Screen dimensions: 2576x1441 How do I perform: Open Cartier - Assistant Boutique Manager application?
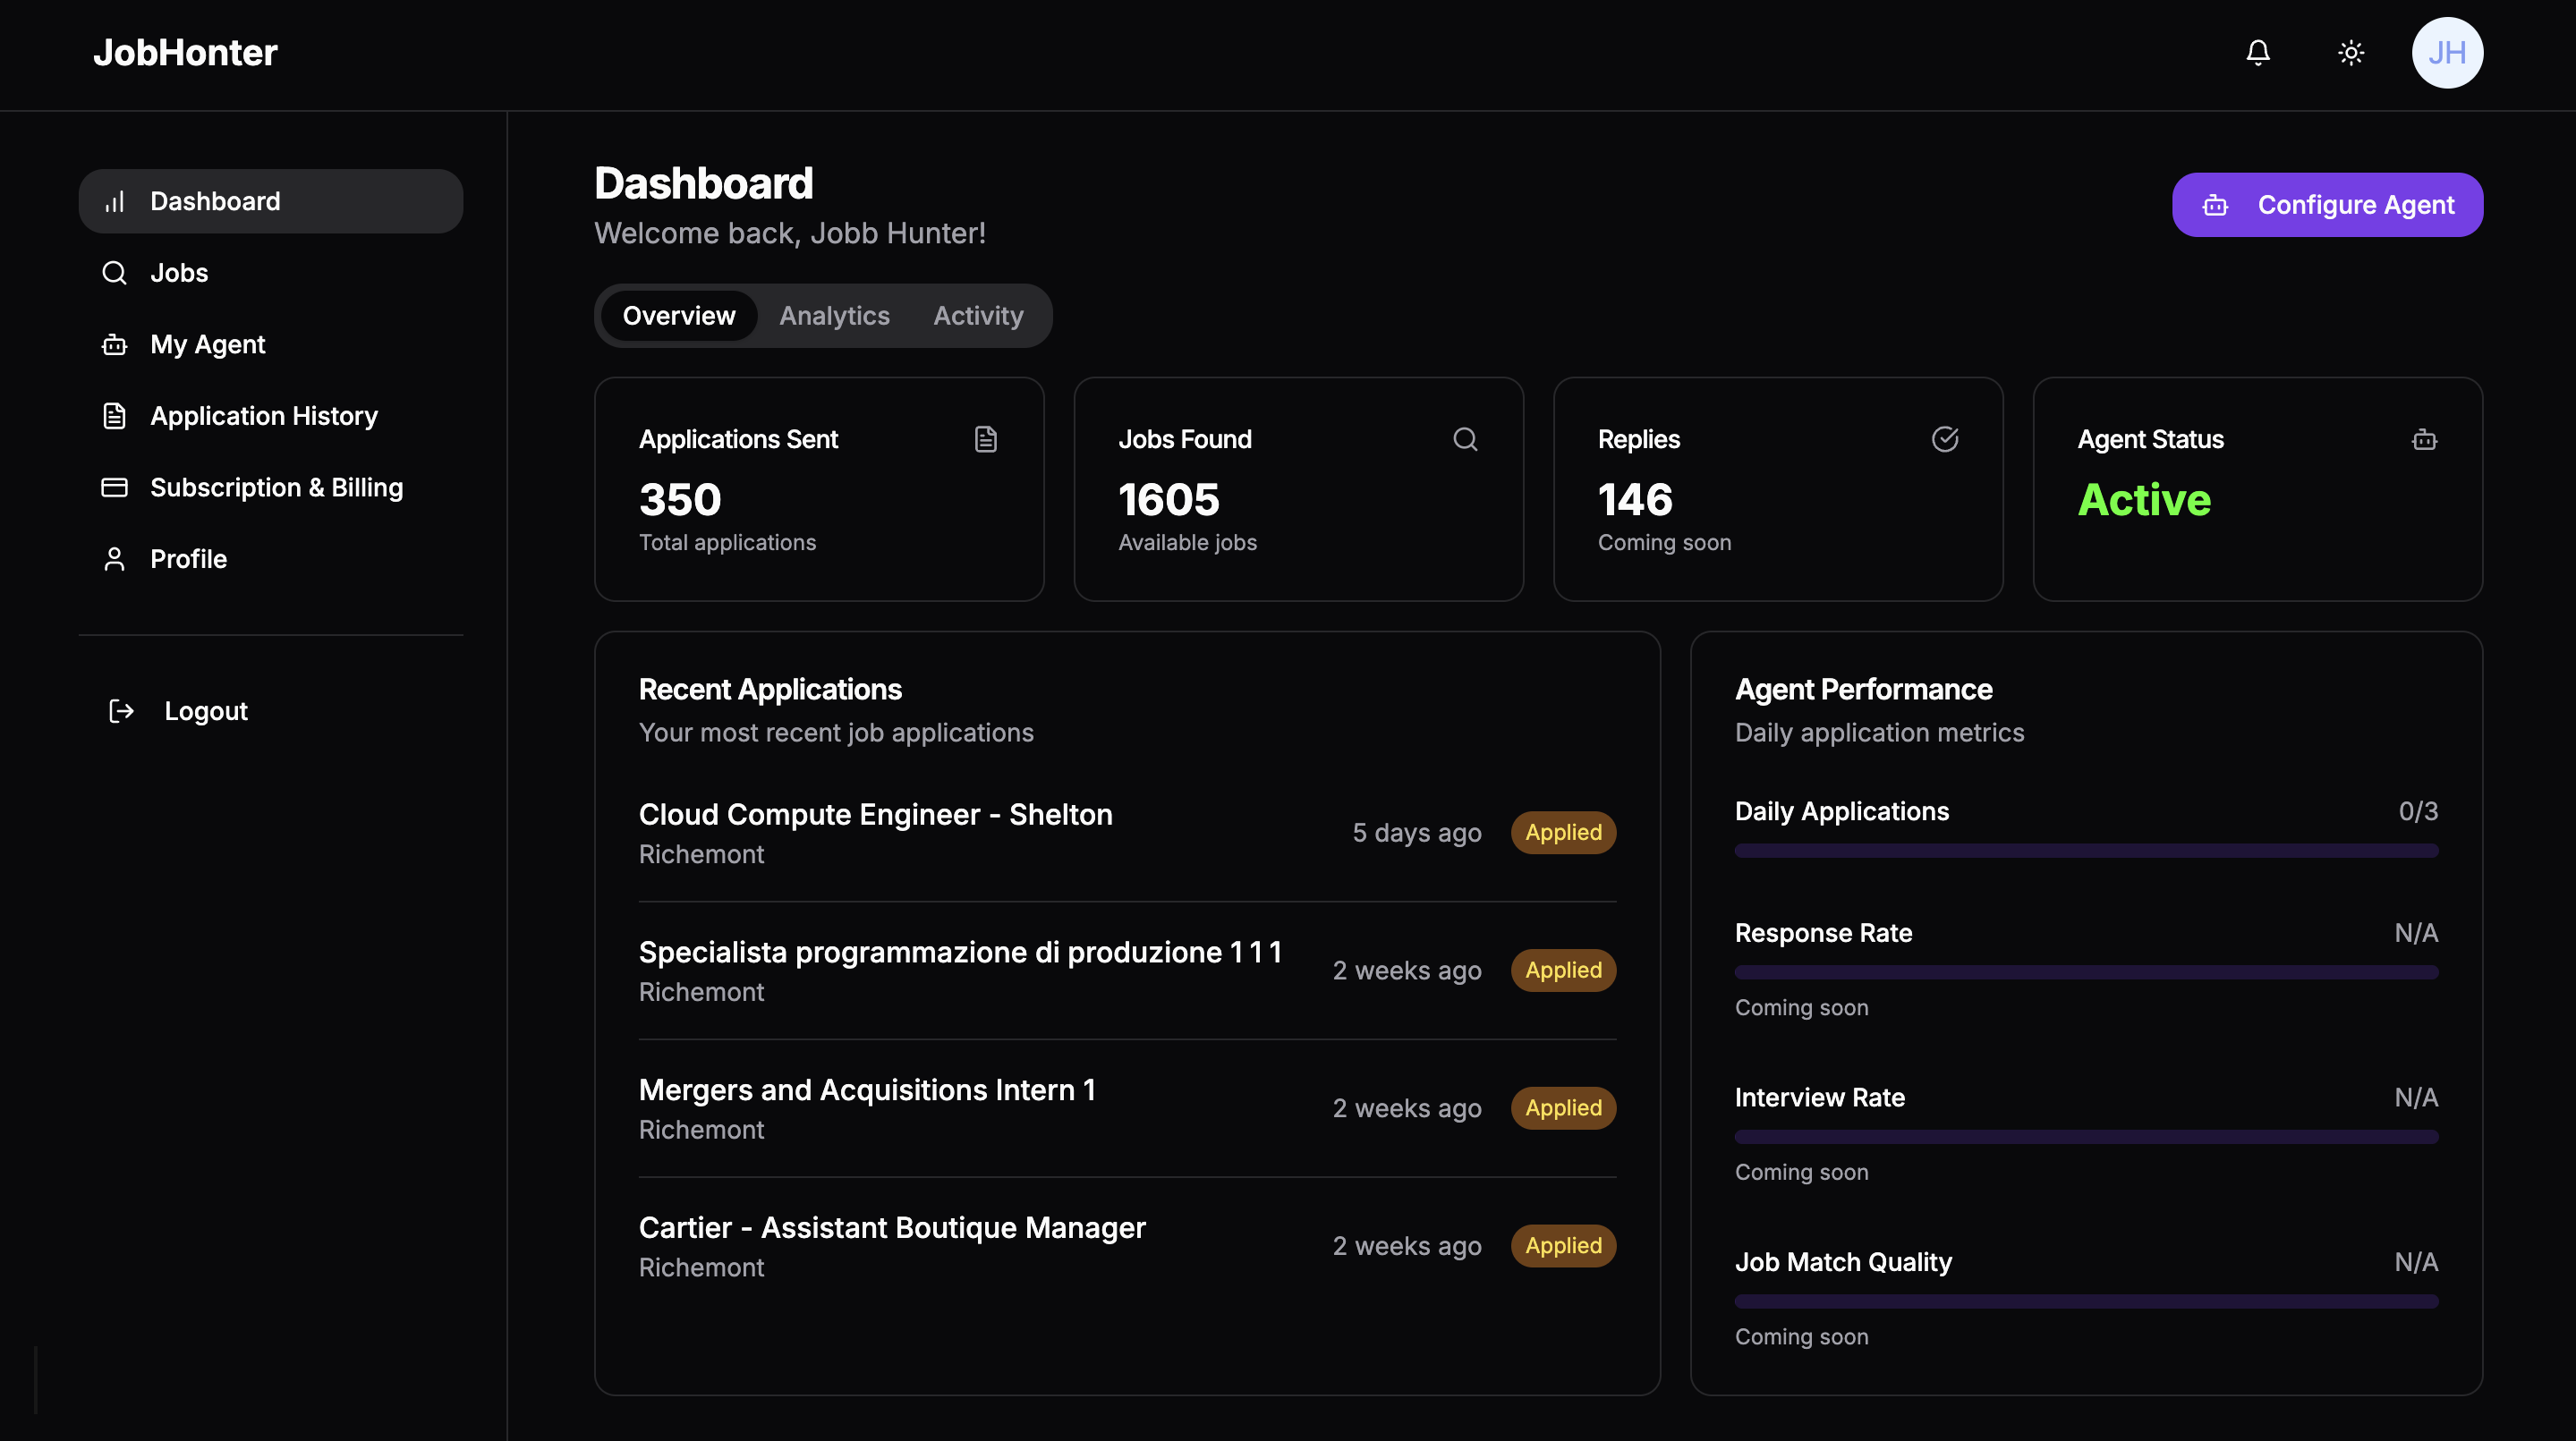(892, 1228)
